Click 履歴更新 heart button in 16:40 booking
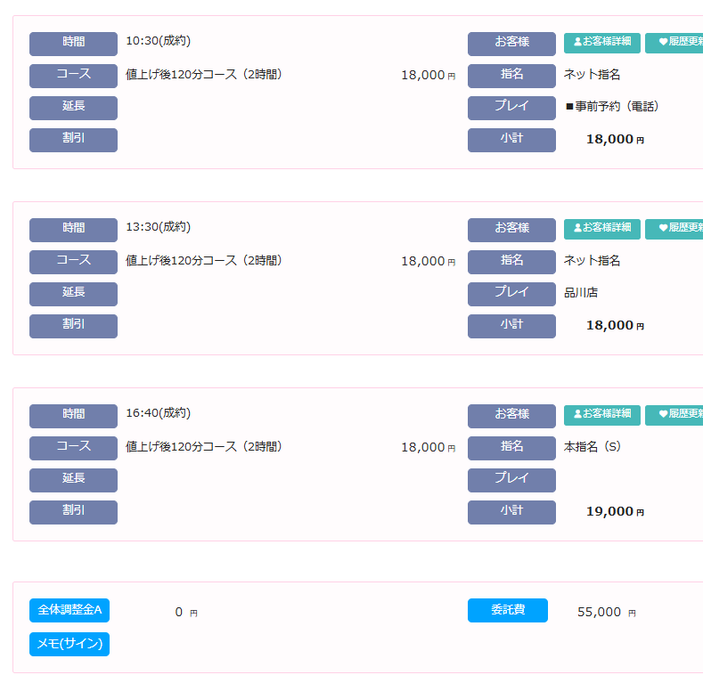The height and width of the screenshot is (675, 703). [x=675, y=414]
